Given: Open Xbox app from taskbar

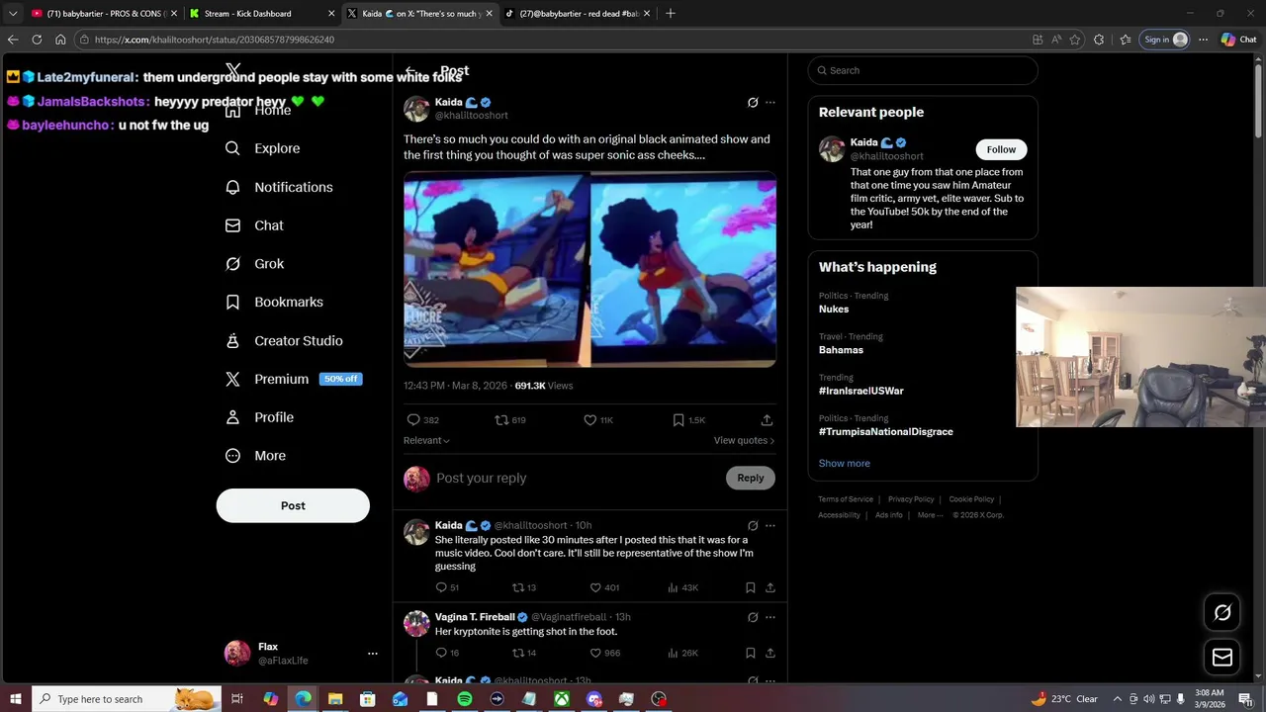Looking at the screenshot, I should (562, 699).
